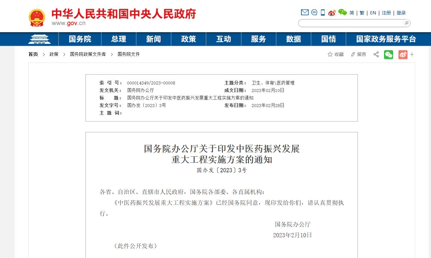Open 国情 navigation tab

tap(328, 39)
